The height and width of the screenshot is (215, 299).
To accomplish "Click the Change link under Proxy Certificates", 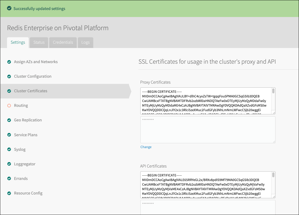I will click(x=146, y=147).
